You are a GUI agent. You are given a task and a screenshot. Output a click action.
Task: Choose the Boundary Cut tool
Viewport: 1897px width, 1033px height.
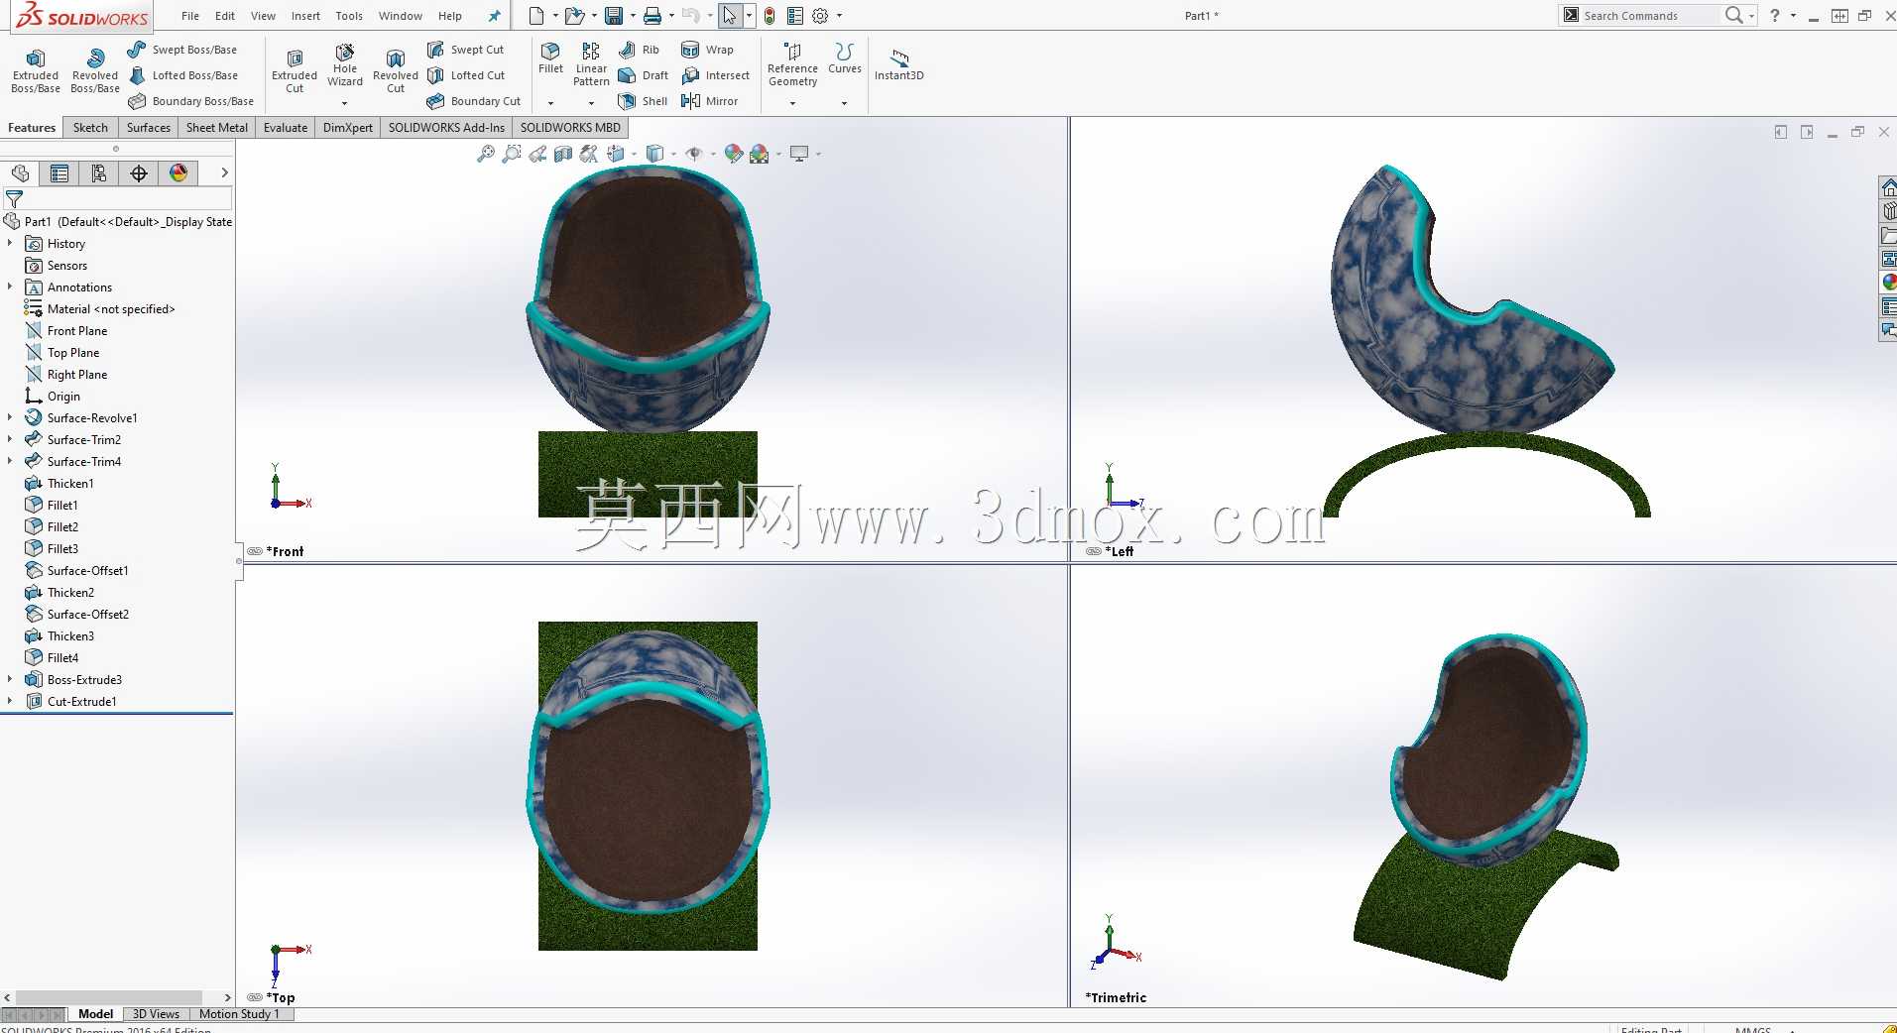click(474, 101)
